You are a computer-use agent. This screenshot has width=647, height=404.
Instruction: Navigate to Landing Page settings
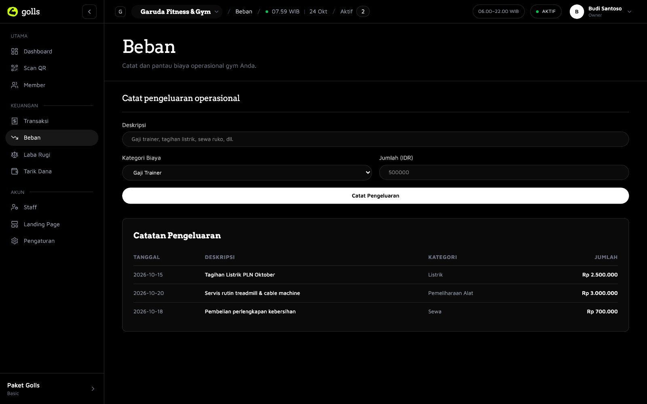[52, 224]
